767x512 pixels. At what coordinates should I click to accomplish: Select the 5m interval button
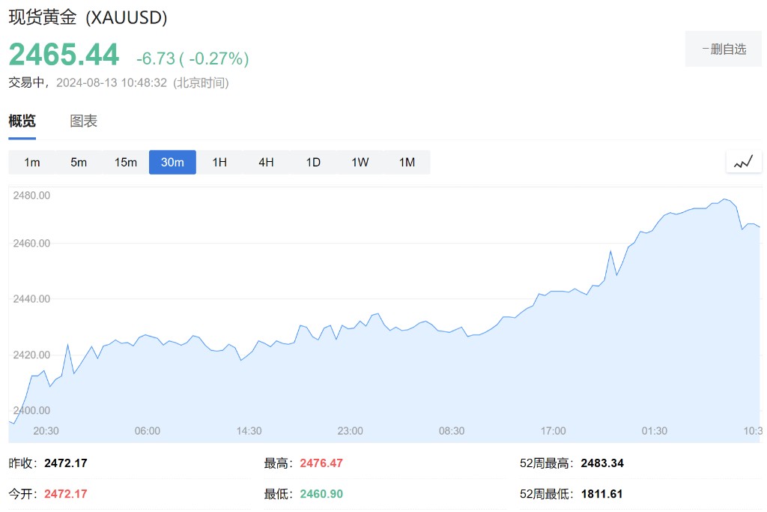click(79, 162)
